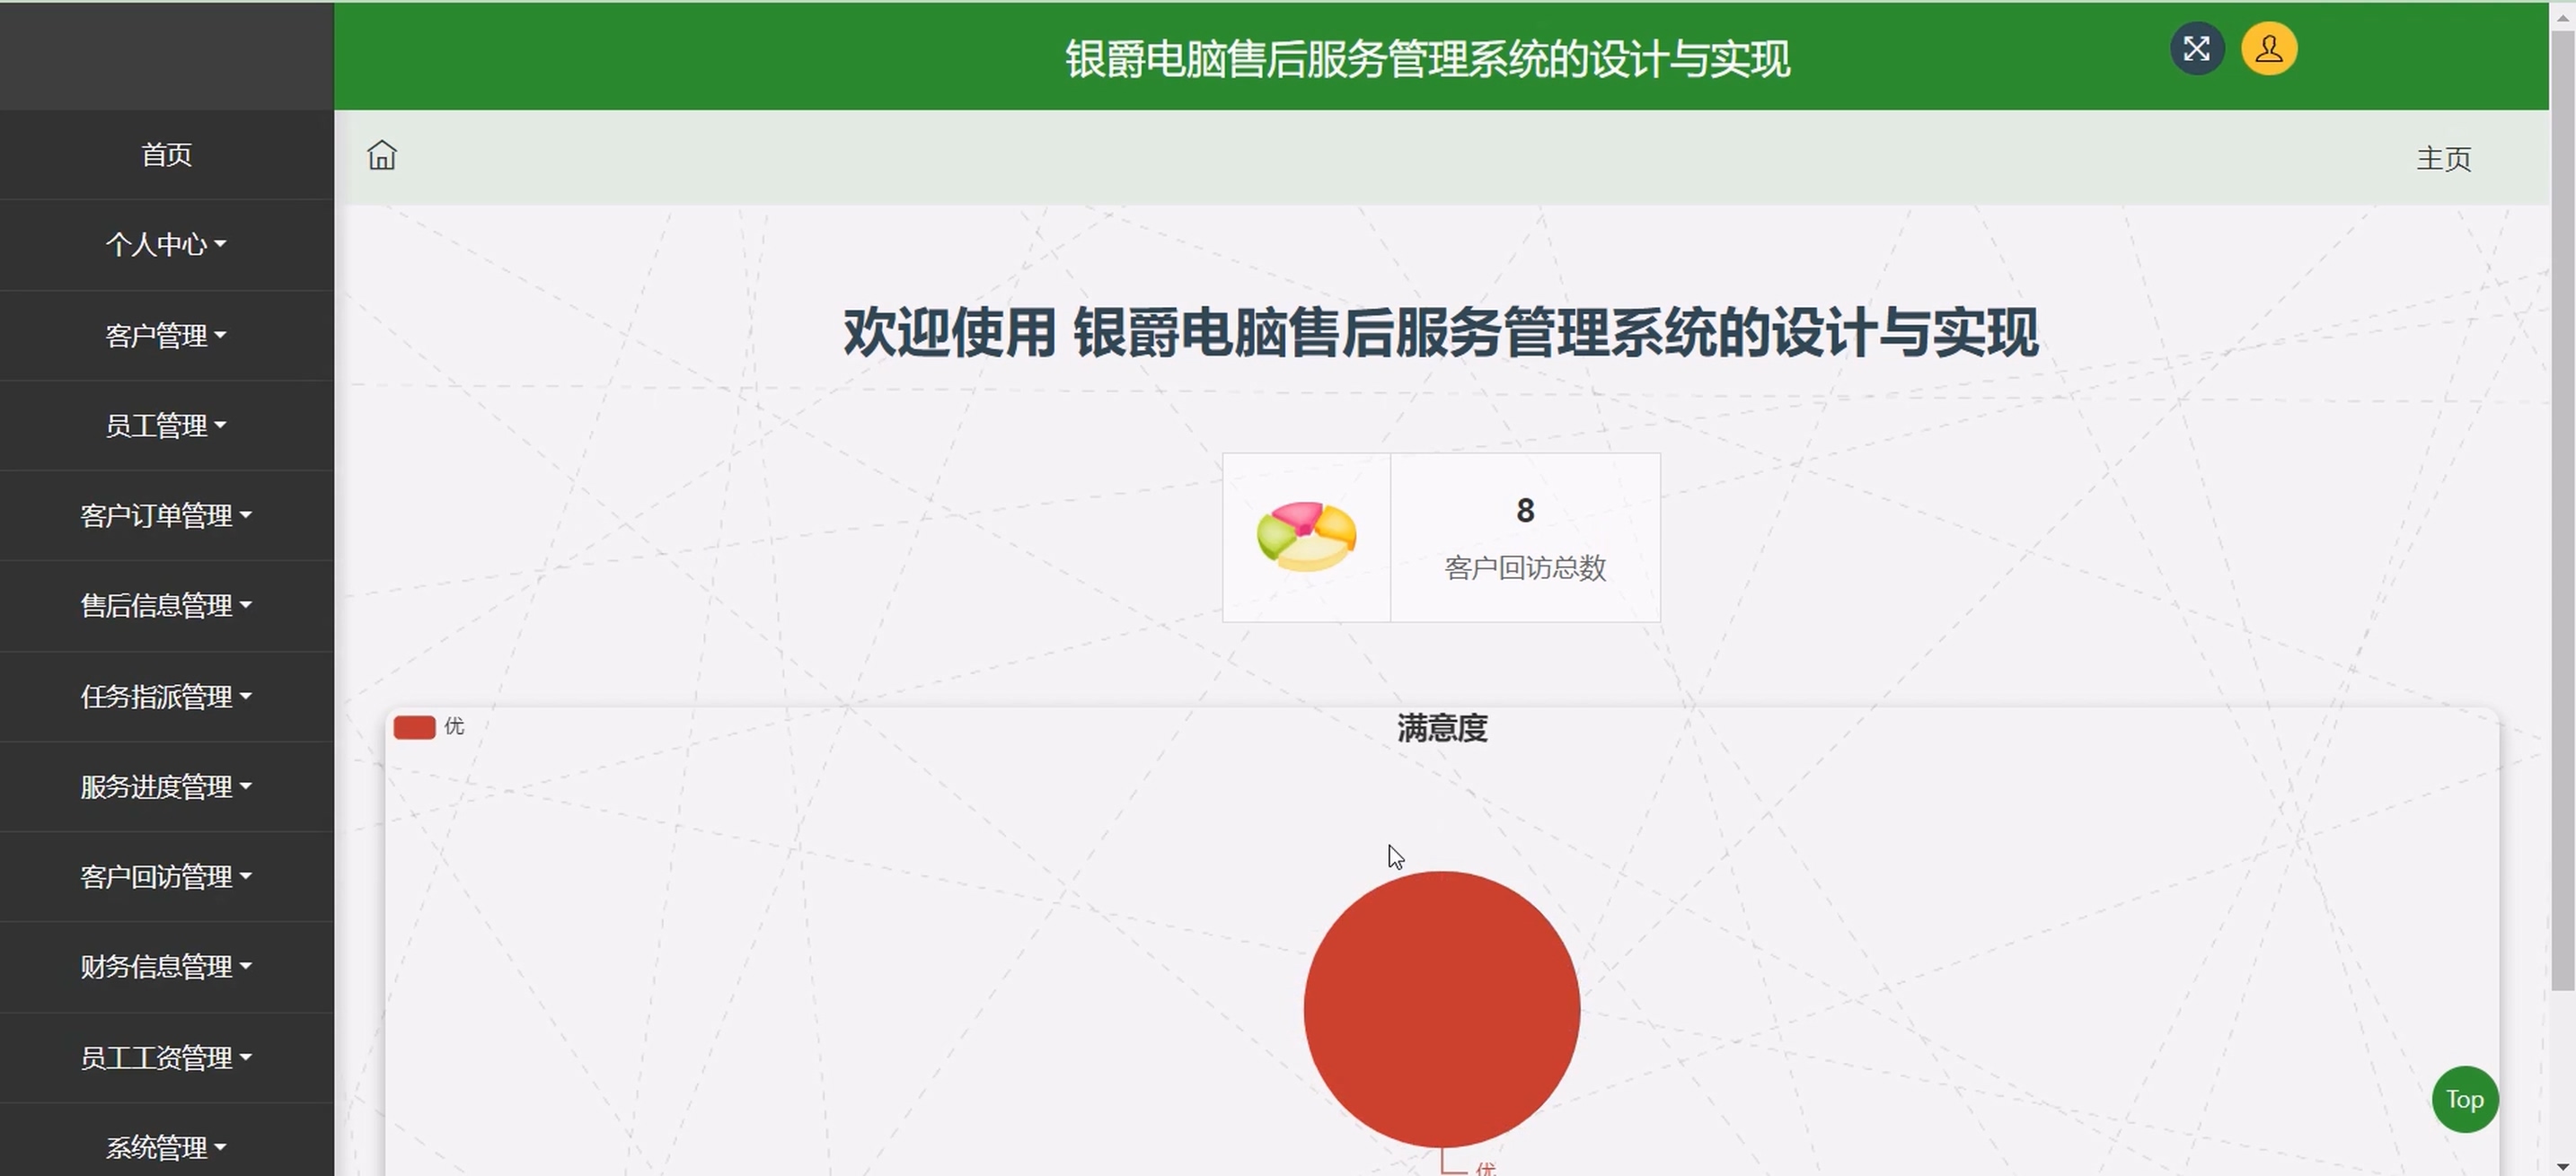Screen dimensions: 2576x1176
Task: Expand the 客户管理 sidebar menu
Action: click(x=167, y=336)
